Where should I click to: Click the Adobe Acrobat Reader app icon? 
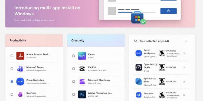coord(20,56)
